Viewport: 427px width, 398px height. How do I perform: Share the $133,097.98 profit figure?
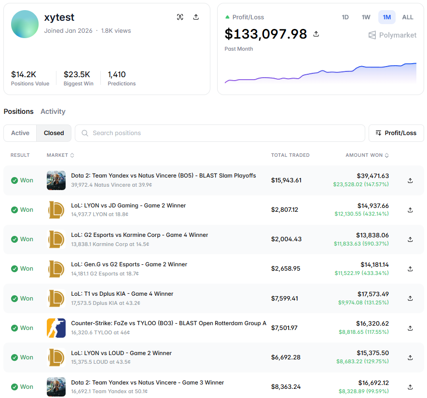pyautogui.click(x=316, y=34)
